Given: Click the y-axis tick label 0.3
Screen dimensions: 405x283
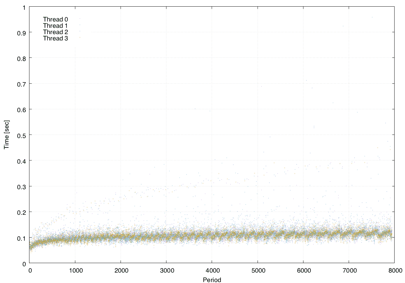Looking at the screenshot, I should click(x=22, y=186).
